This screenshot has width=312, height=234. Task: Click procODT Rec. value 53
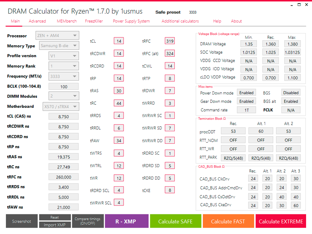233,131
